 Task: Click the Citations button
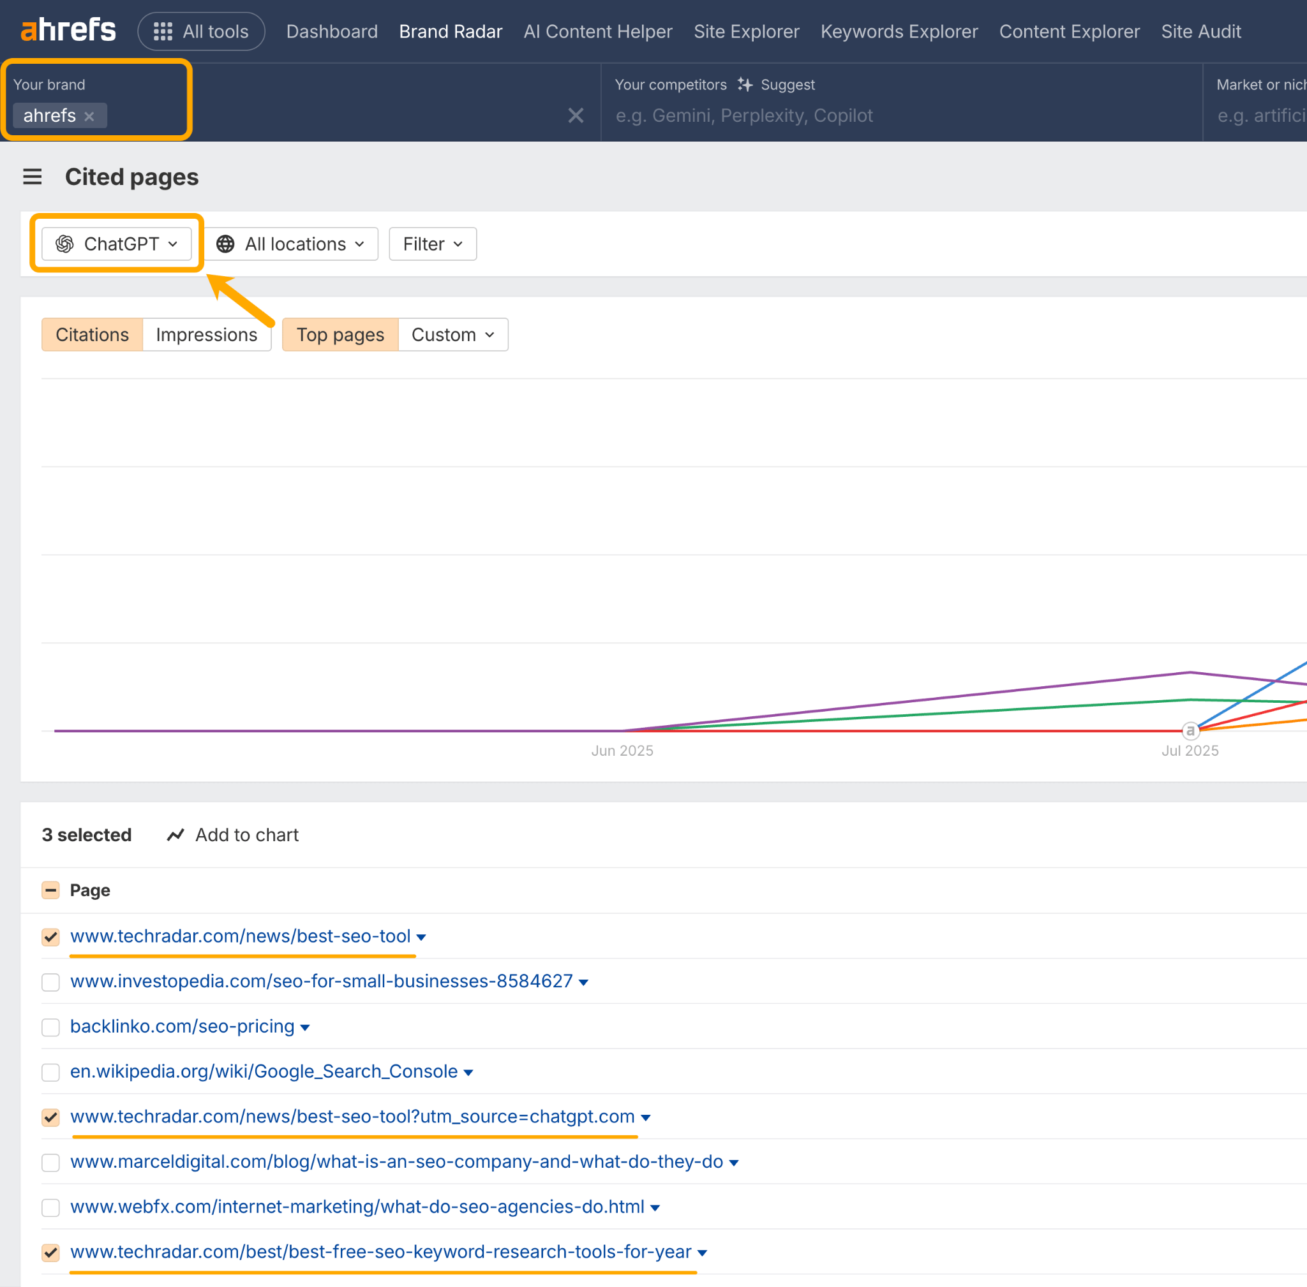pos(91,334)
